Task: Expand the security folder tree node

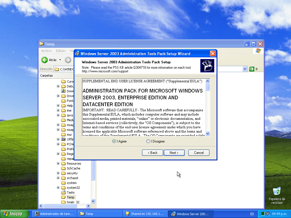Action: point(58,173)
